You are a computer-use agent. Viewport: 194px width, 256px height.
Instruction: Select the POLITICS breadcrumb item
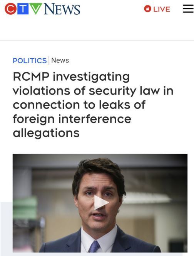click(x=30, y=61)
